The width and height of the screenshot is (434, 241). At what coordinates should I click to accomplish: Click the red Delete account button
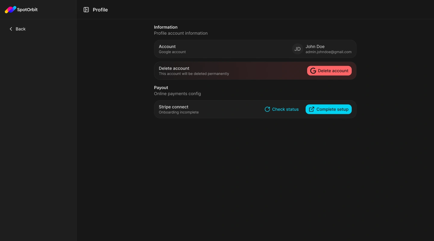[329, 71]
